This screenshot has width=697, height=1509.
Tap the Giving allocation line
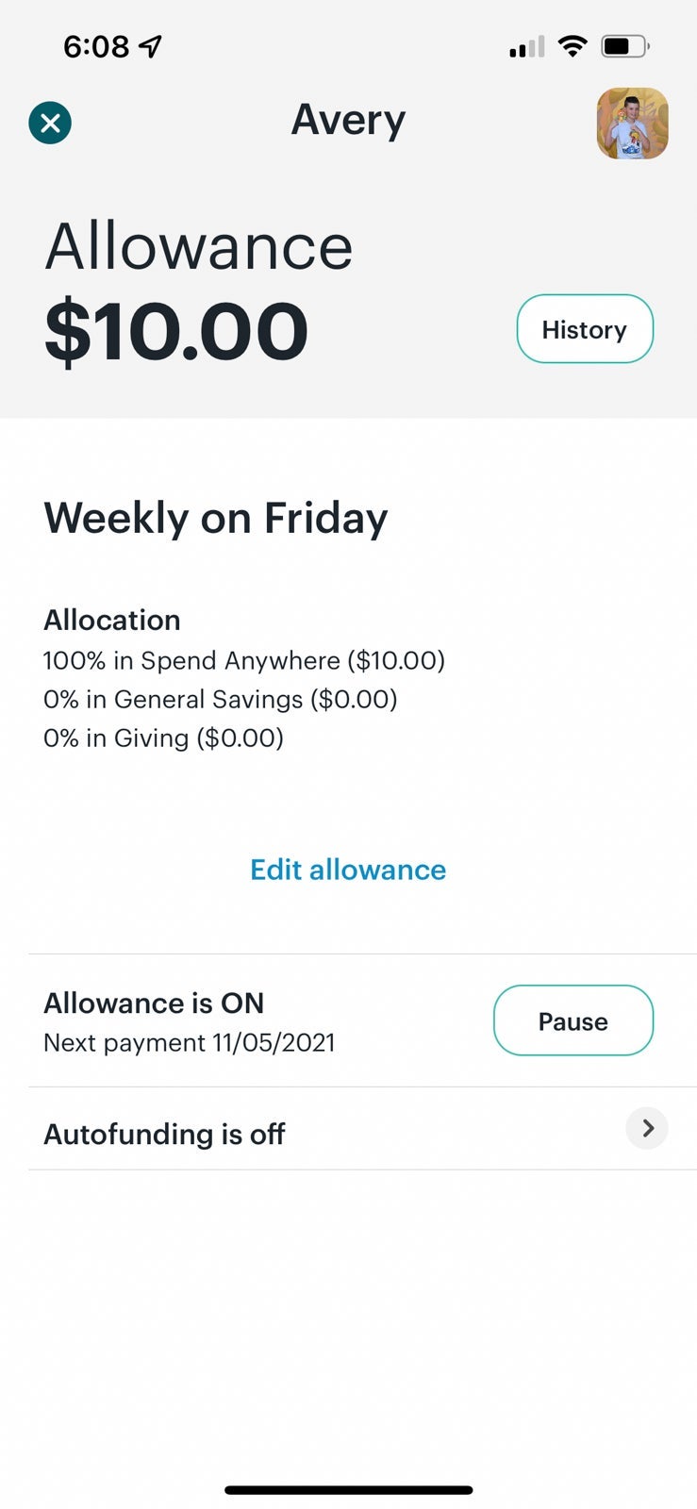163,738
